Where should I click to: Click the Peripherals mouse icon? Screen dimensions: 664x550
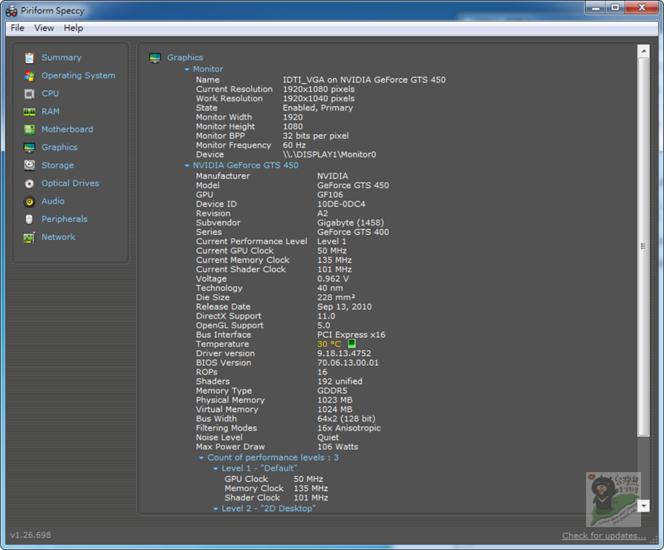pos(29,219)
